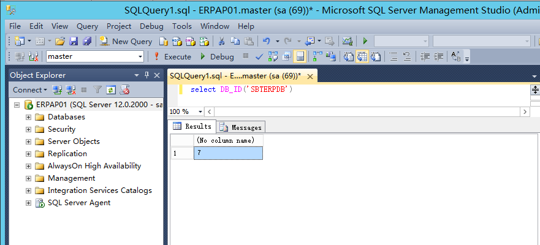
Task: Expand the Server Objects folder
Action: click(28, 141)
